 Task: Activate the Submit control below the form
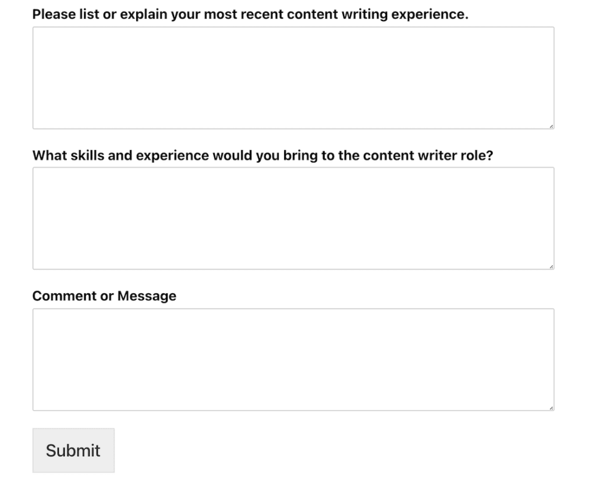pos(73,450)
